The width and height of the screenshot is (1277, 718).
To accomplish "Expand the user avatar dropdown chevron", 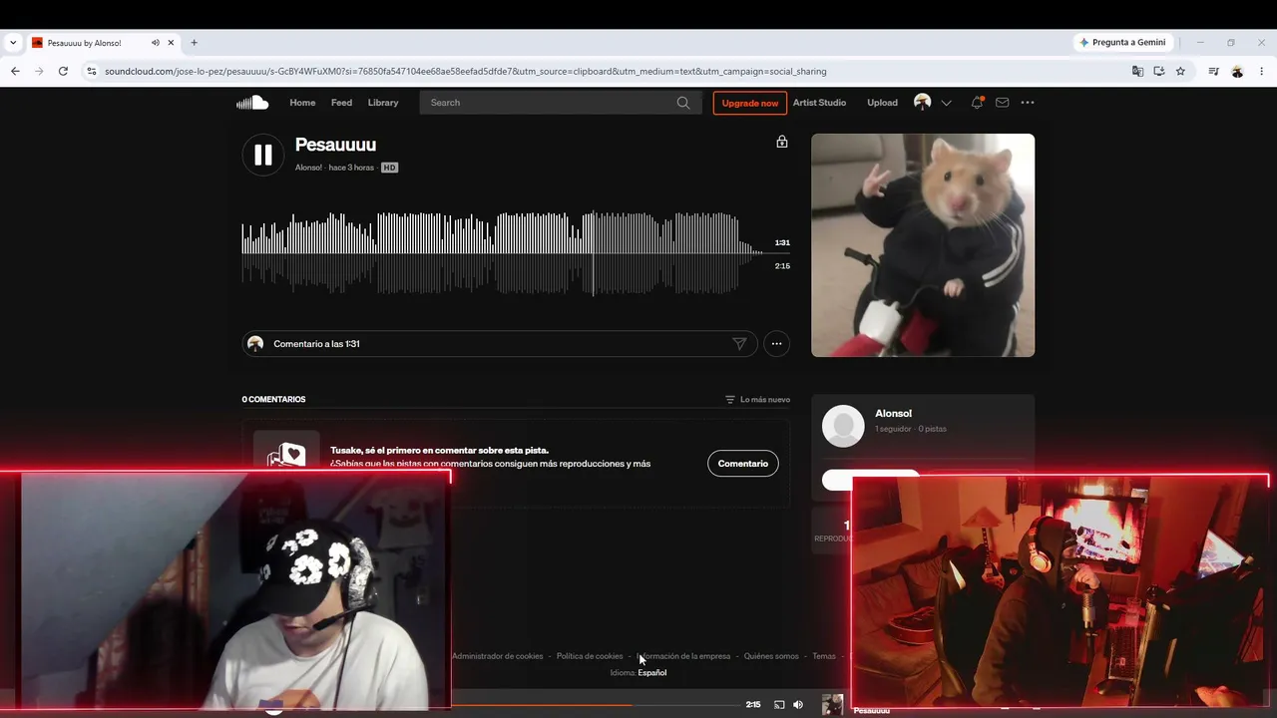I will point(947,103).
